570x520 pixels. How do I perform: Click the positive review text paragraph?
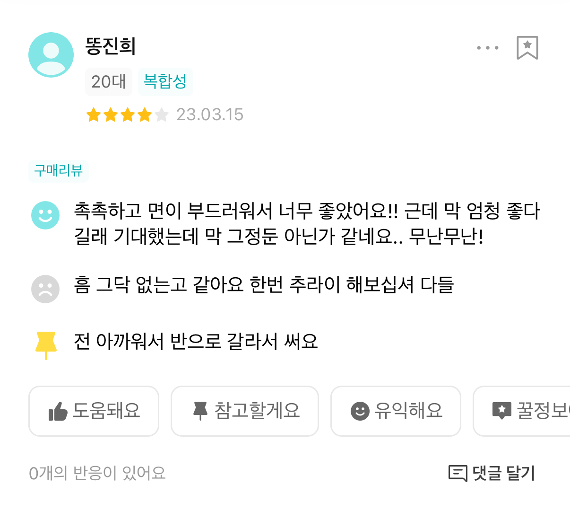[x=307, y=223]
